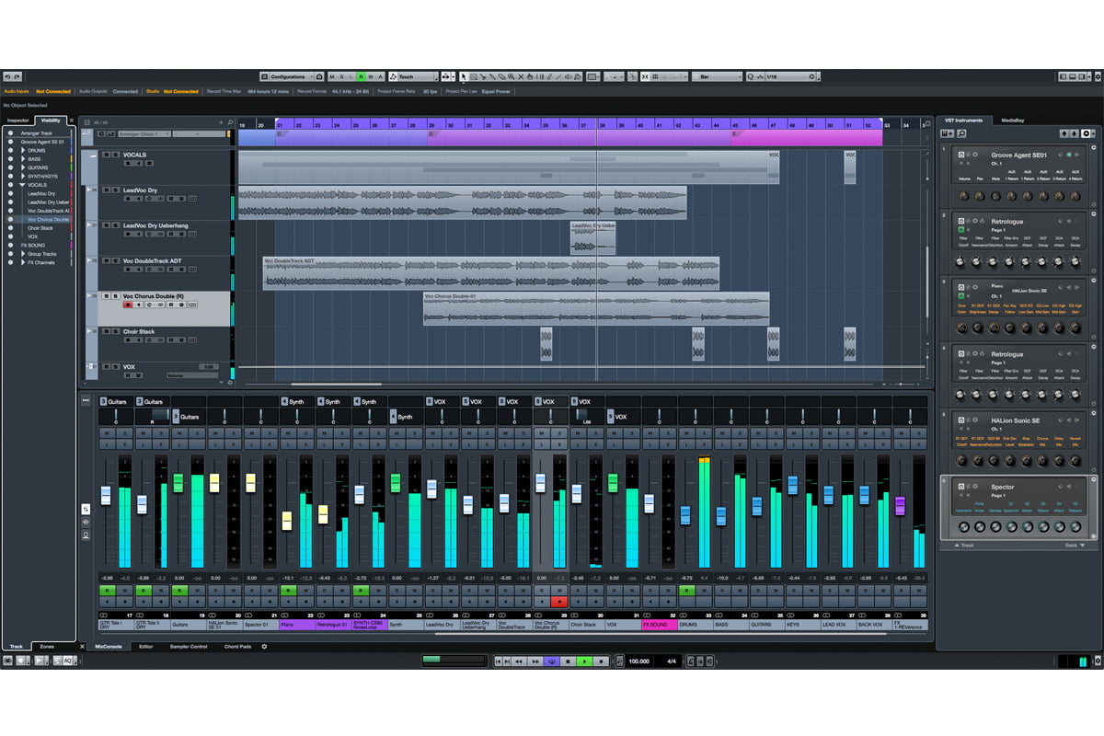Click the Piano channel name in mixer
Viewport: 1104px width, 736px height.
click(297, 625)
